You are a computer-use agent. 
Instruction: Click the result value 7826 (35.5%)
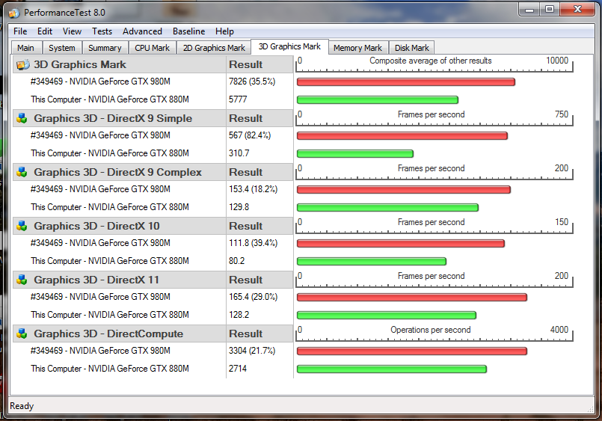[x=252, y=82]
